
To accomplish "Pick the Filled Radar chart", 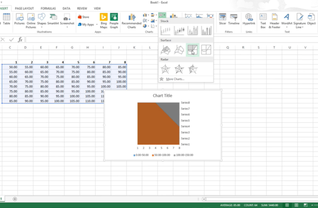I will tap(193, 69).
